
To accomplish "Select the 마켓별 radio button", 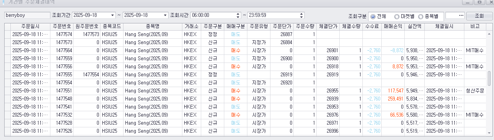I will tap(397, 16).
